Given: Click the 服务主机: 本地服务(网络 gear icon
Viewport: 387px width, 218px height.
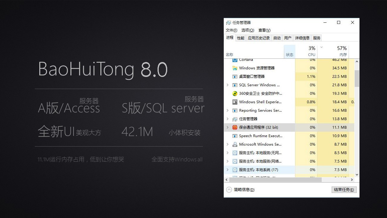Looking at the screenshot, I should pos(235,161).
